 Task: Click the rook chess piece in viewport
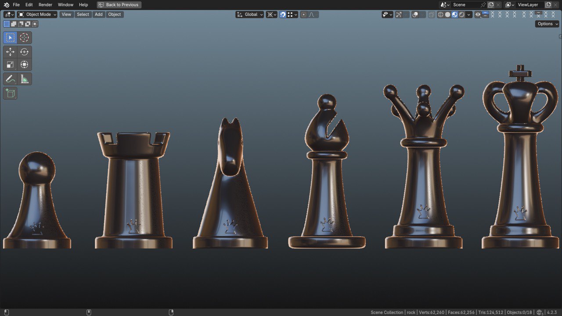tap(133, 190)
